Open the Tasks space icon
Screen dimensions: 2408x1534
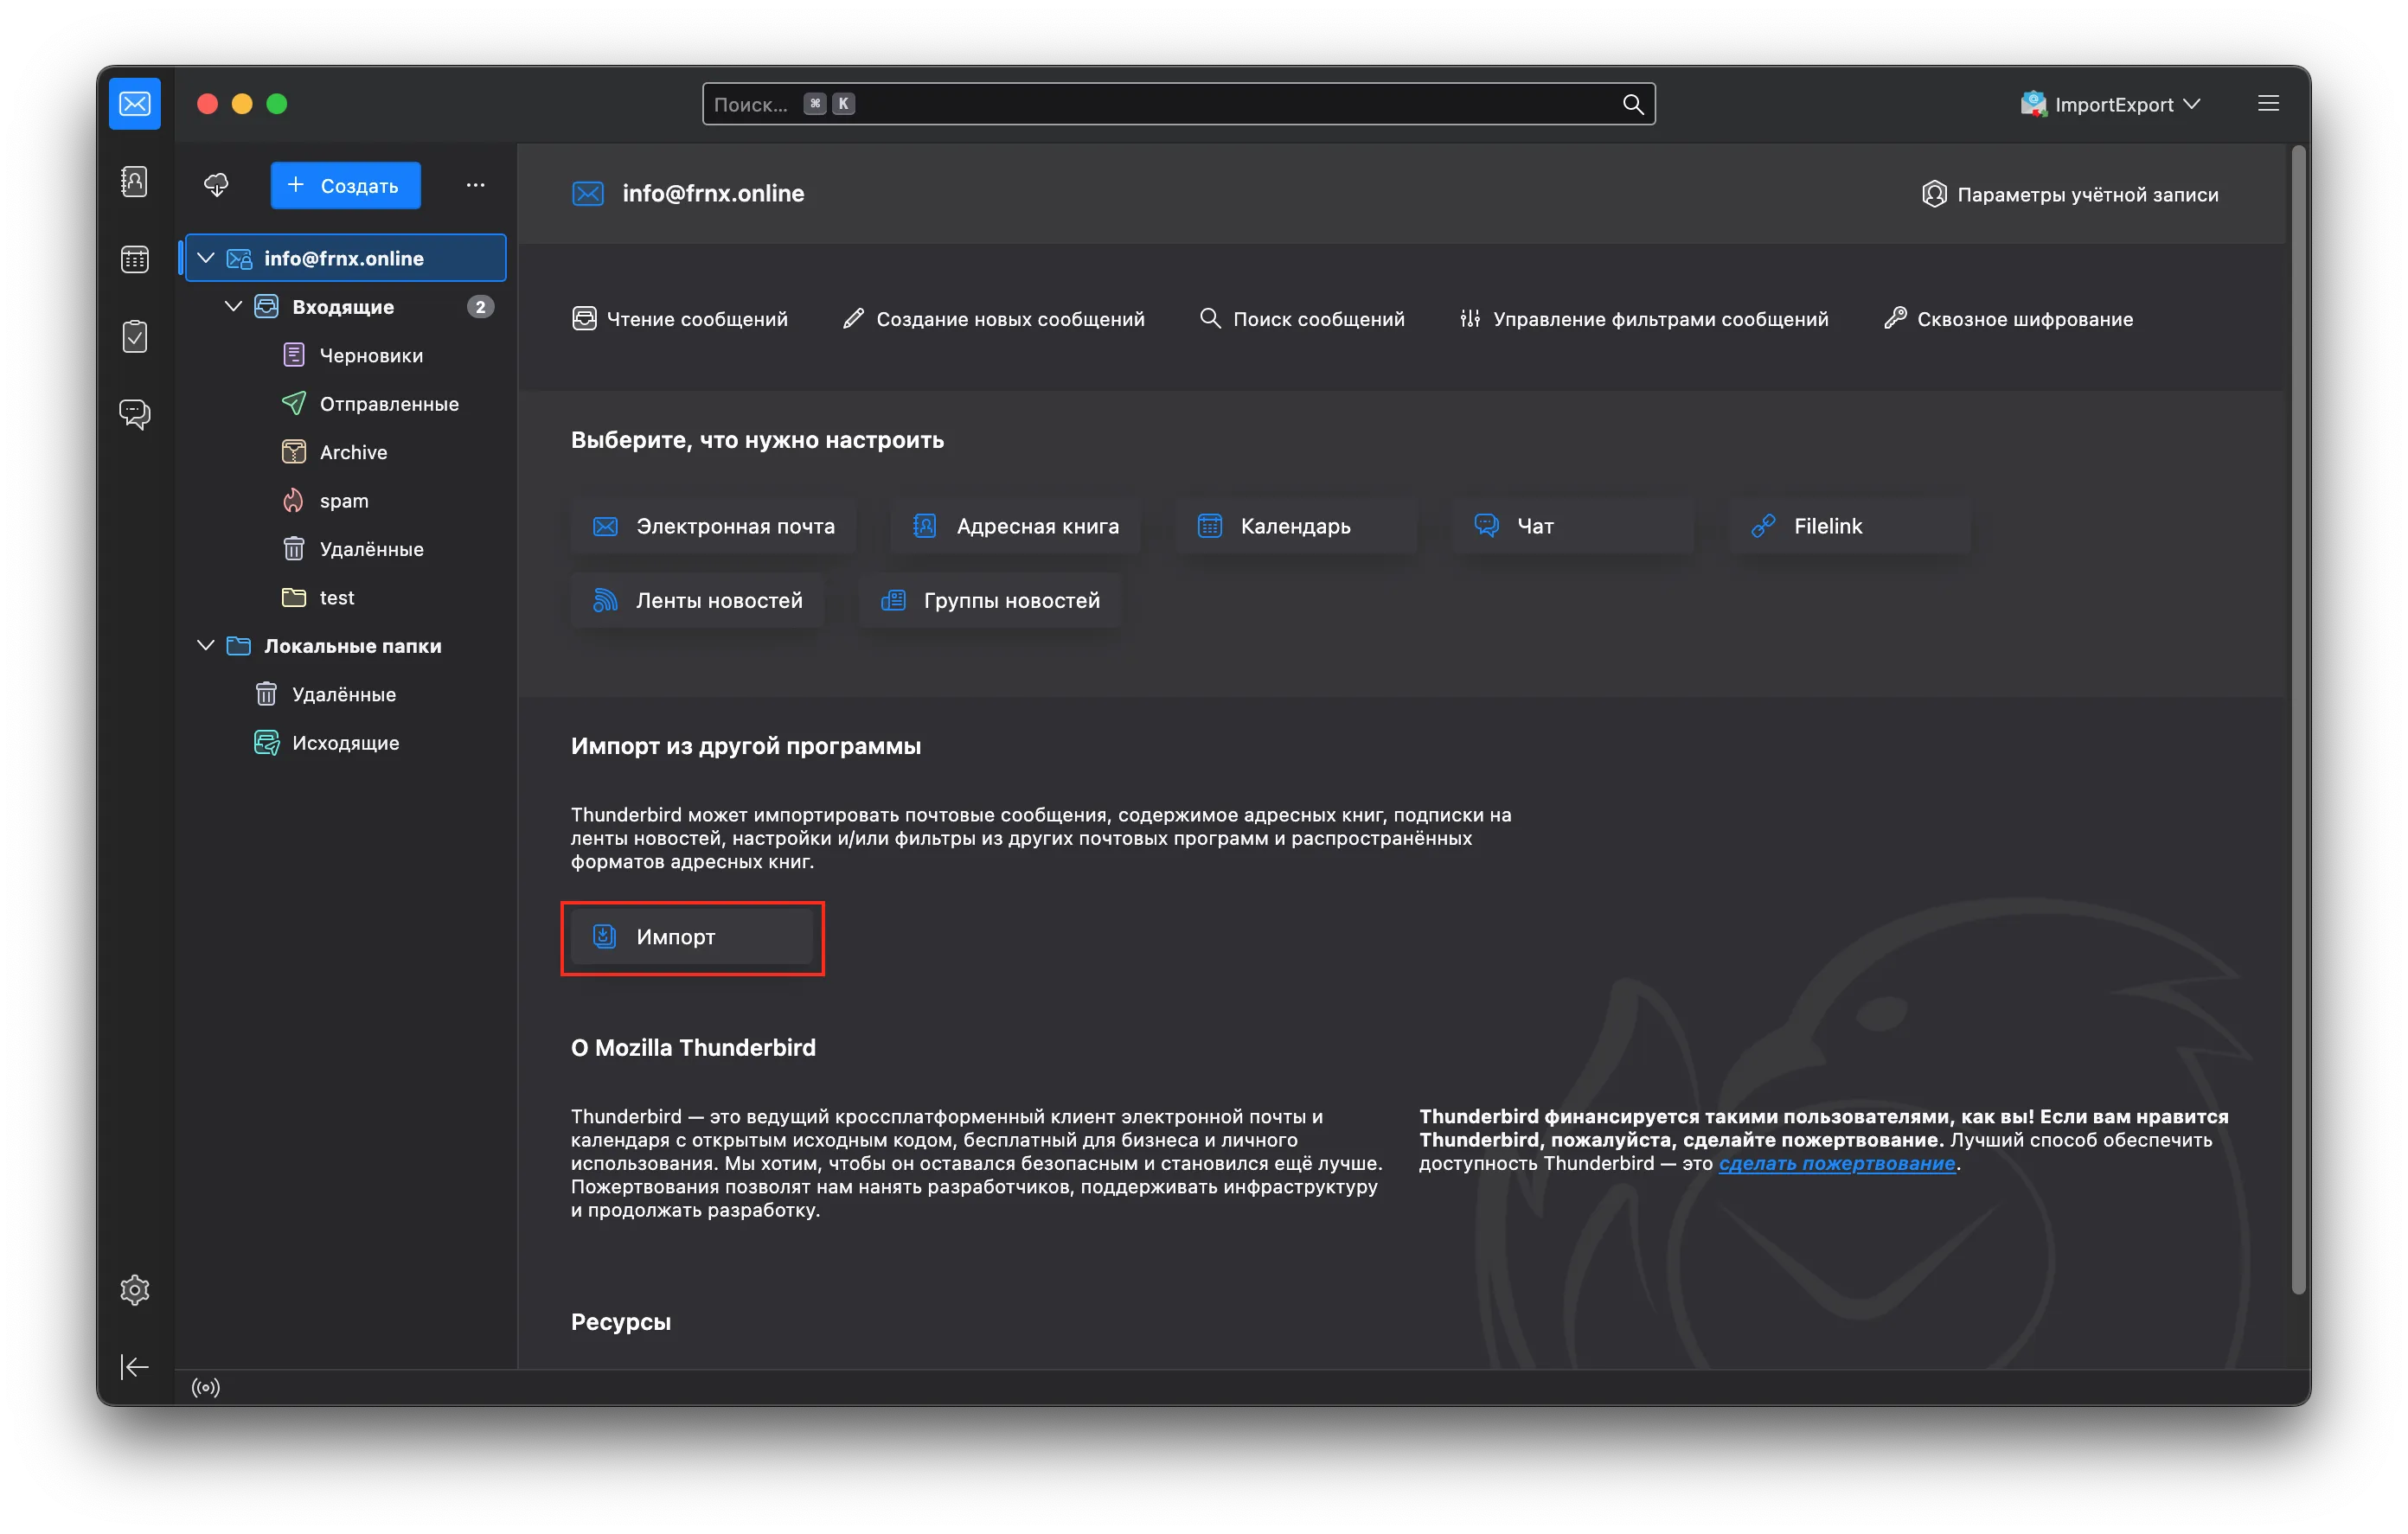[x=134, y=336]
